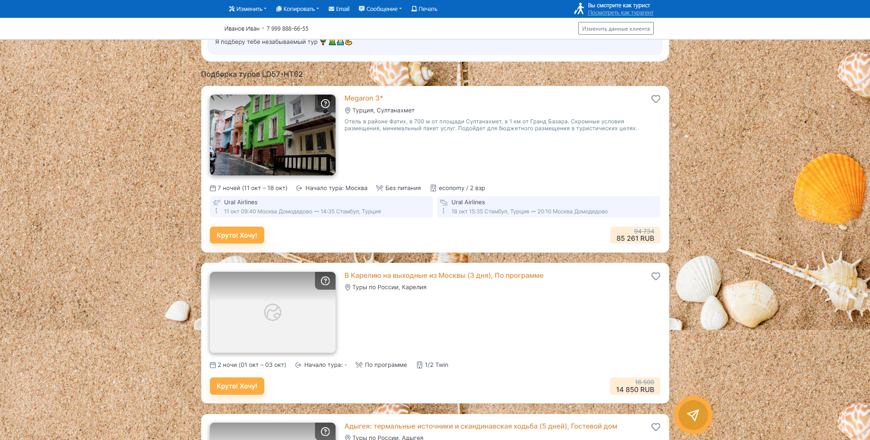Viewport: 870px width, 440px height.
Task: Open the Megaron hotel photo thumbnail
Action: 272,135
